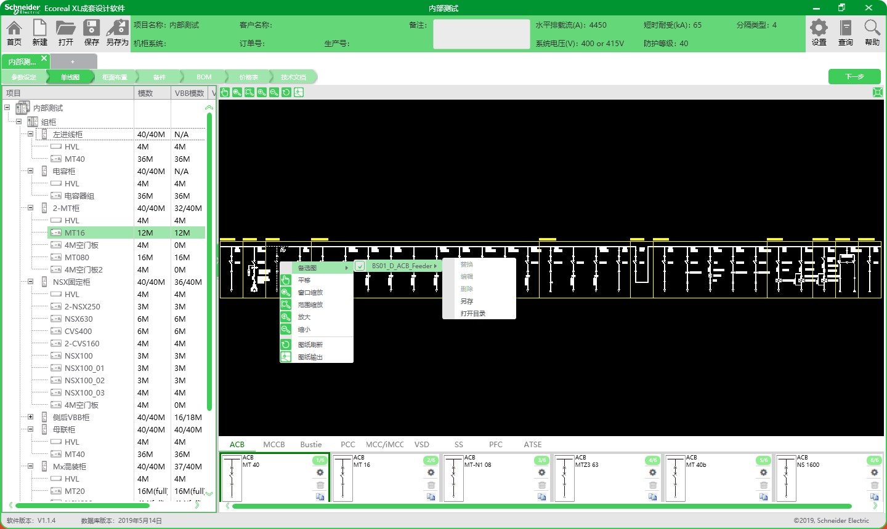The image size is (887, 529).
Task: Collapse the 2-MT柜 cabinet node
Action: pyautogui.click(x=30, y=208)
